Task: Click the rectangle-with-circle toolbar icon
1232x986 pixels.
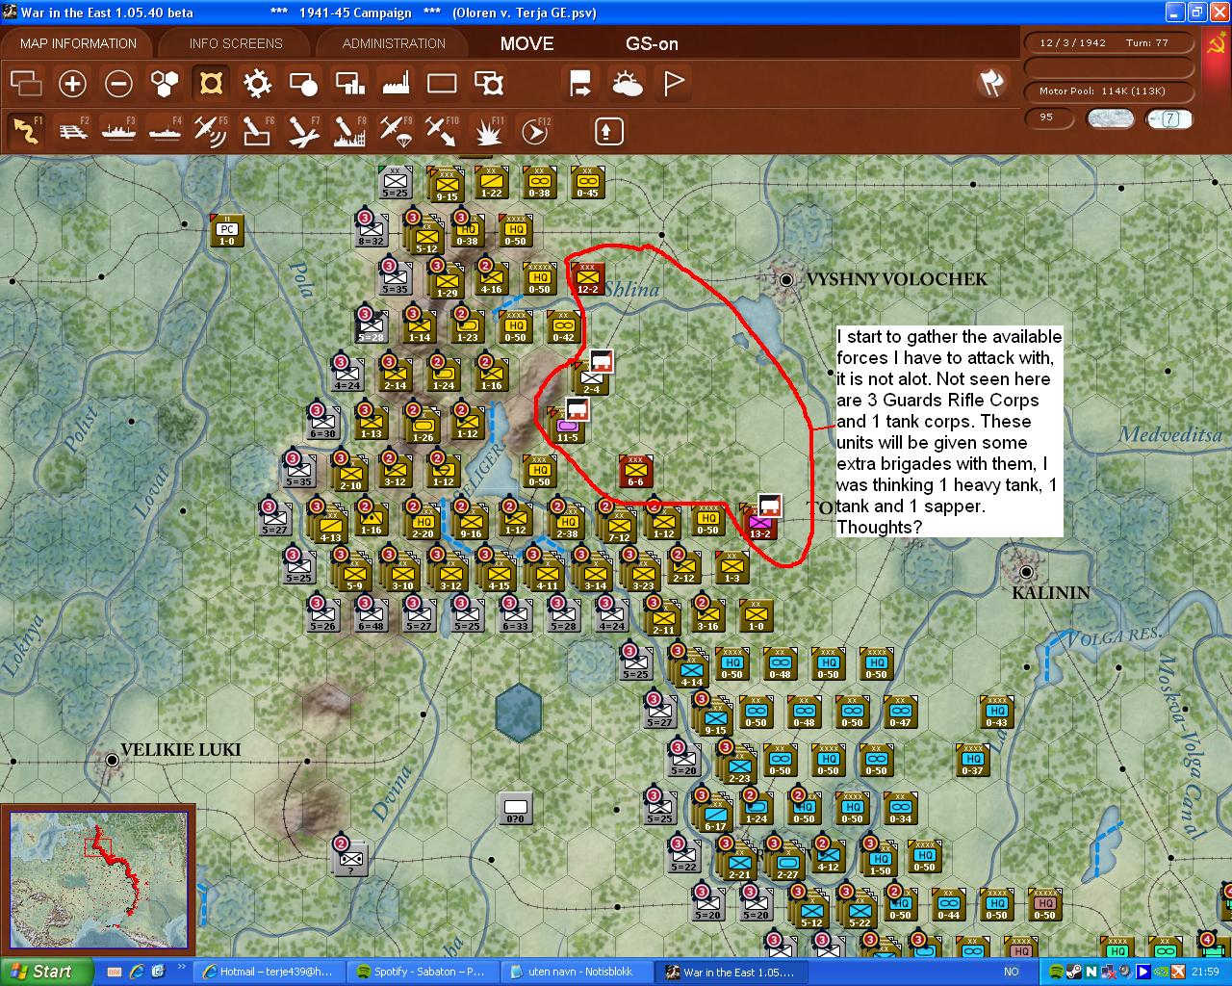Action: [303, 84]
